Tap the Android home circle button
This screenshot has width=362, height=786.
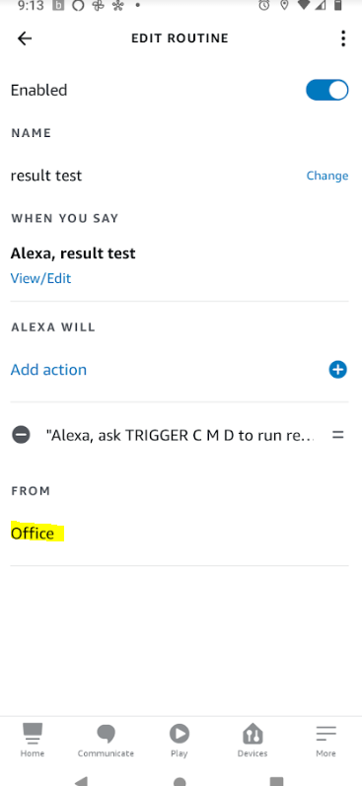tap(180, 781)
